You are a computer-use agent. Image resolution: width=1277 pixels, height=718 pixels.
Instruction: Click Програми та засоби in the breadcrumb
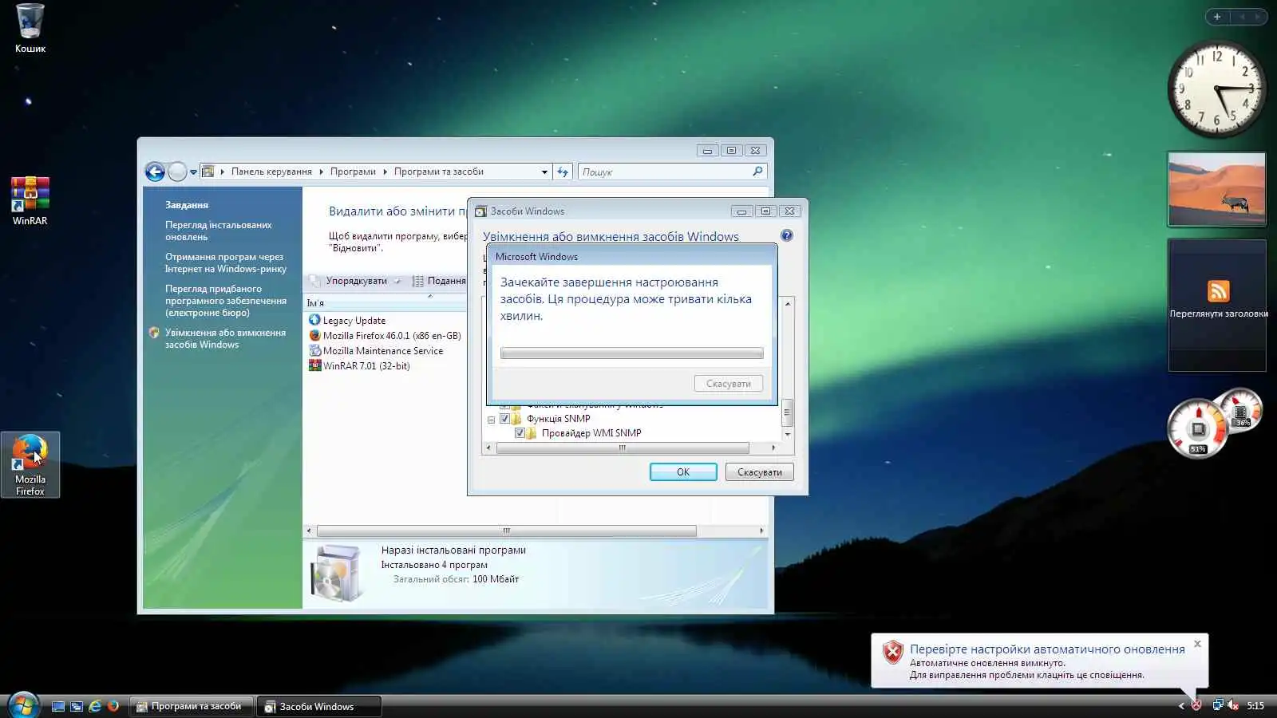coord(439,172)
